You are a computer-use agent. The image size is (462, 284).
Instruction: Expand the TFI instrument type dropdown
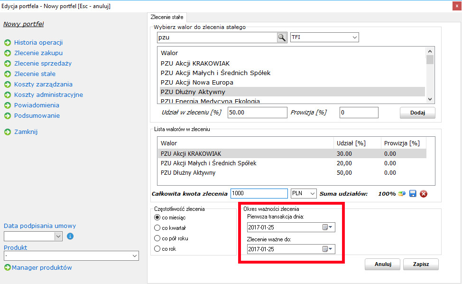pyautogui.click(x=354, y=38)
